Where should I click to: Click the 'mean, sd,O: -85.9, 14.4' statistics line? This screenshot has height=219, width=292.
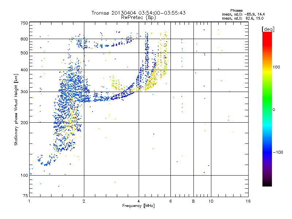point(243,15)
